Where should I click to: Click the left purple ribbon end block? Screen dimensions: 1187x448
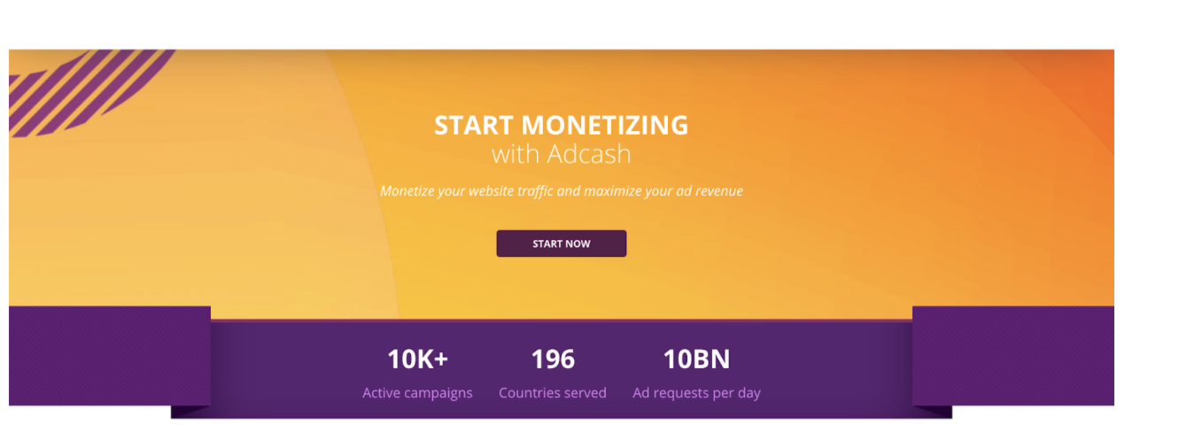[x=109, y=355]
